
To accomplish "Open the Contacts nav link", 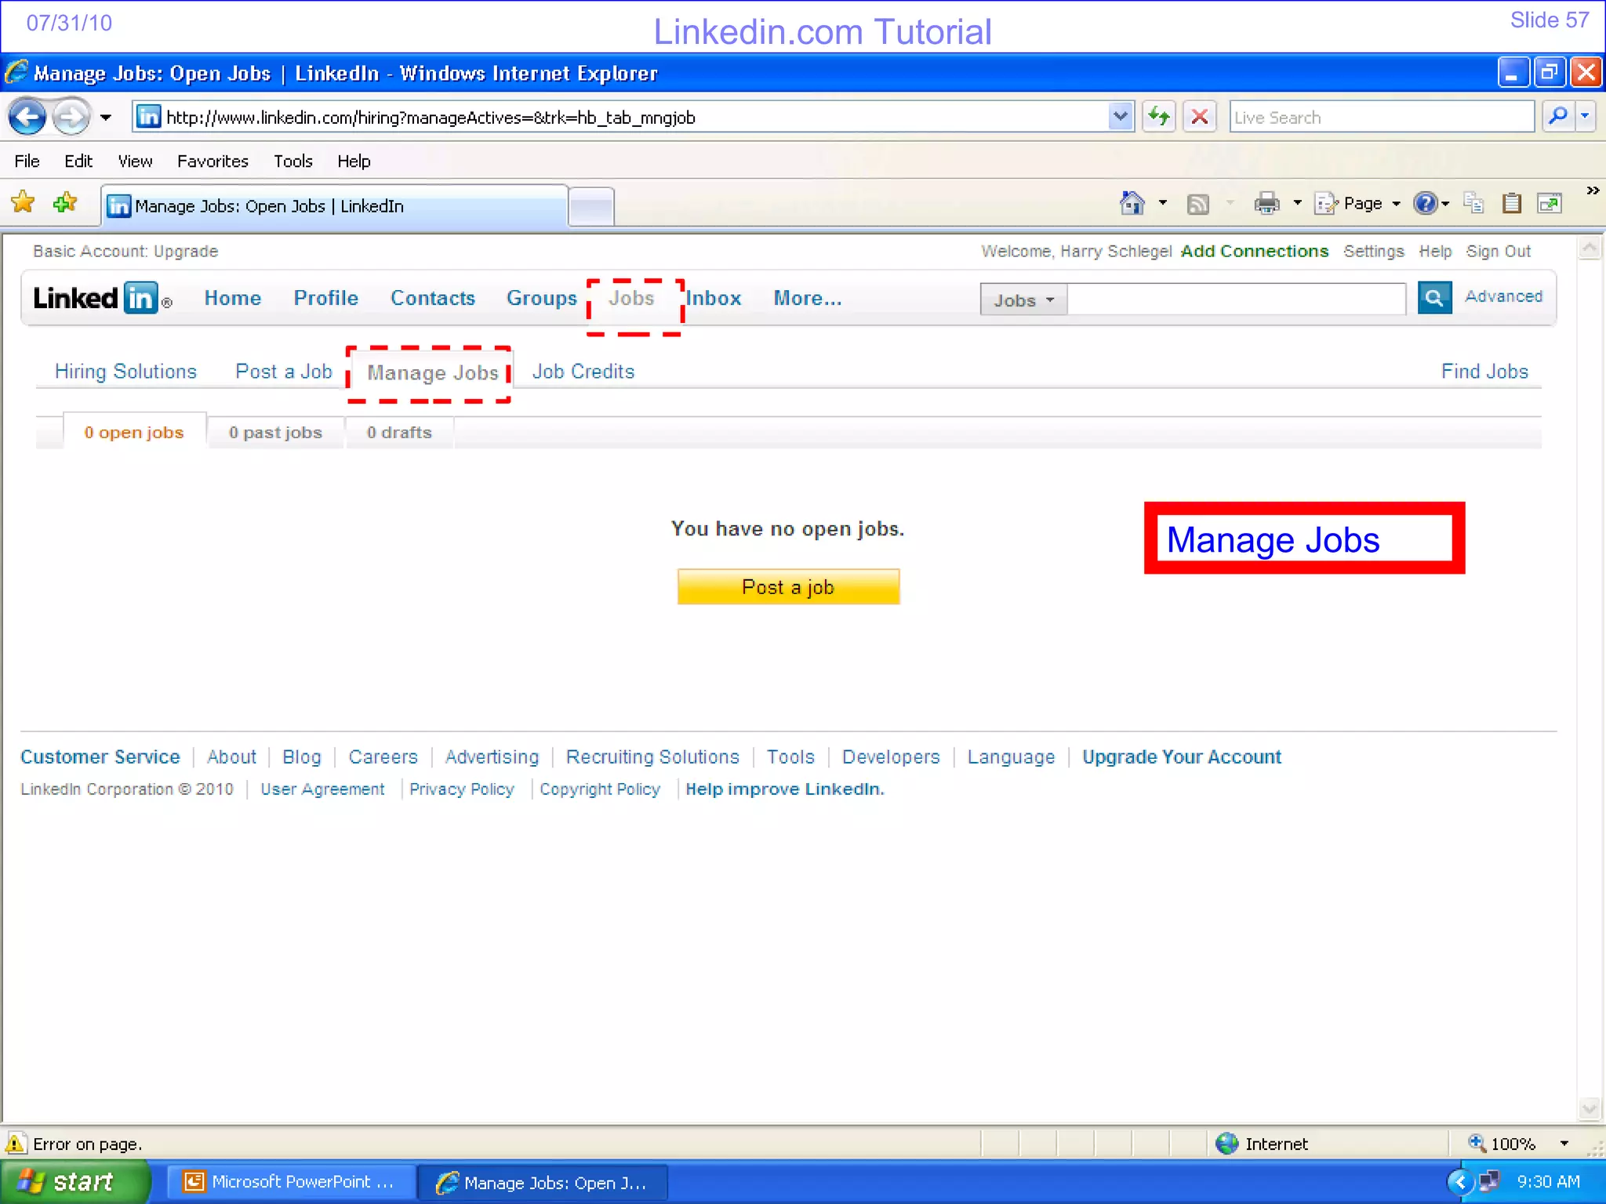I will [433, 299].
